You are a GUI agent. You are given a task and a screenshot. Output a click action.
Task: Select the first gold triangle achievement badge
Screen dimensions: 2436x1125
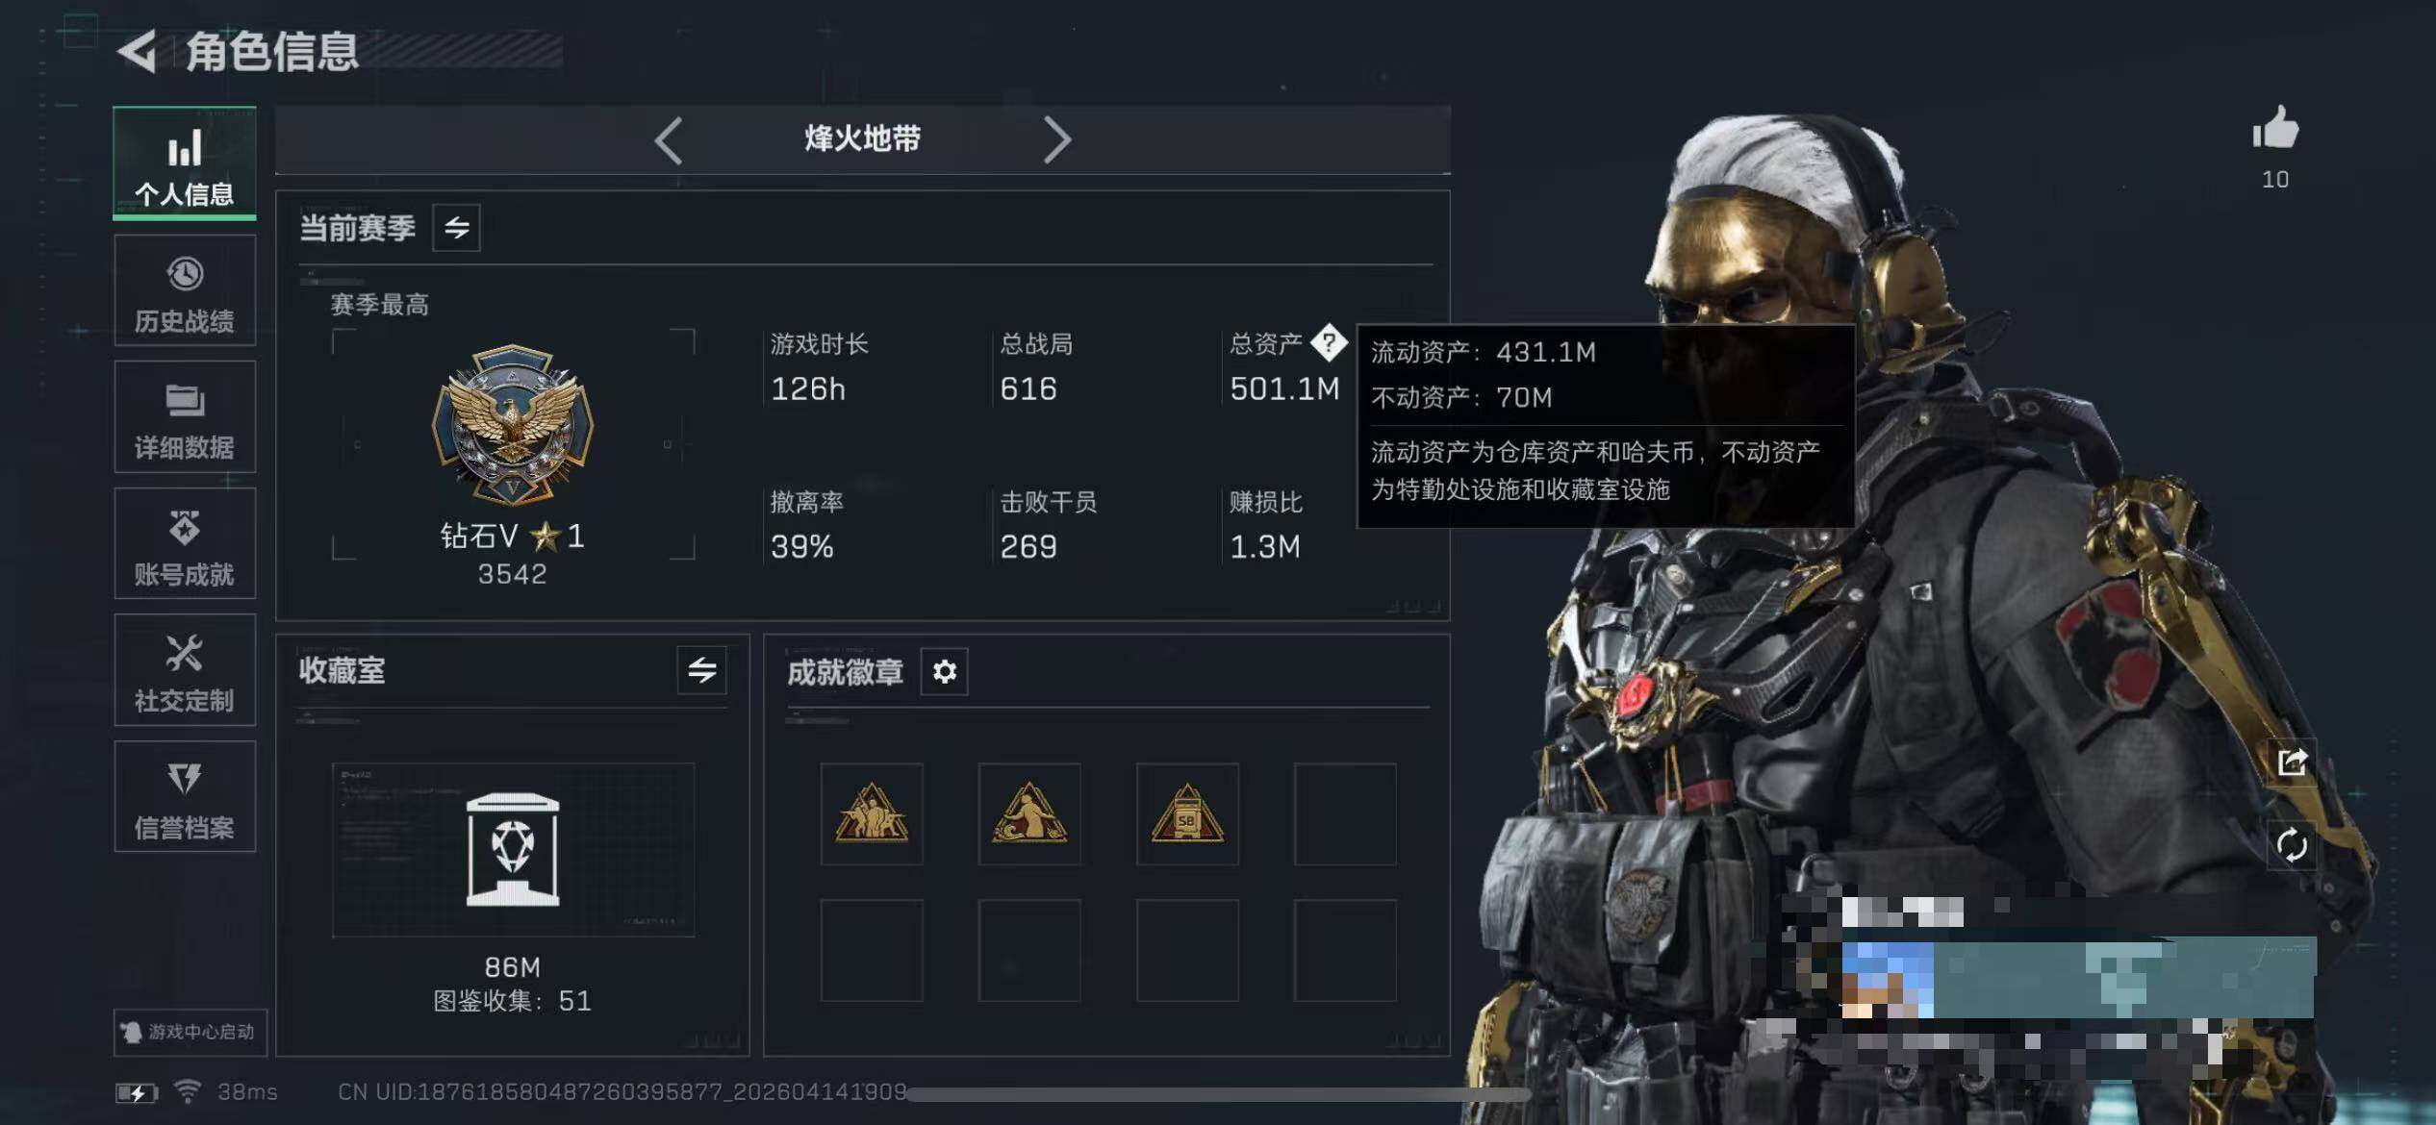click(x=872, y=814)
